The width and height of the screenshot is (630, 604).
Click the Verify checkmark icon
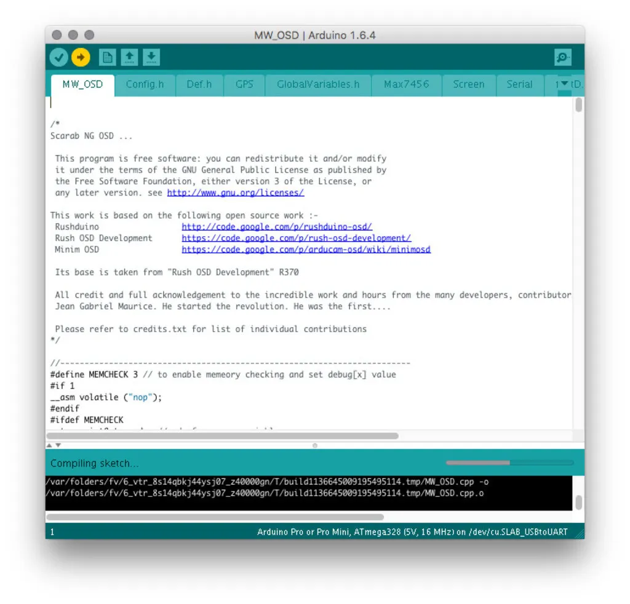click(59, 58)
